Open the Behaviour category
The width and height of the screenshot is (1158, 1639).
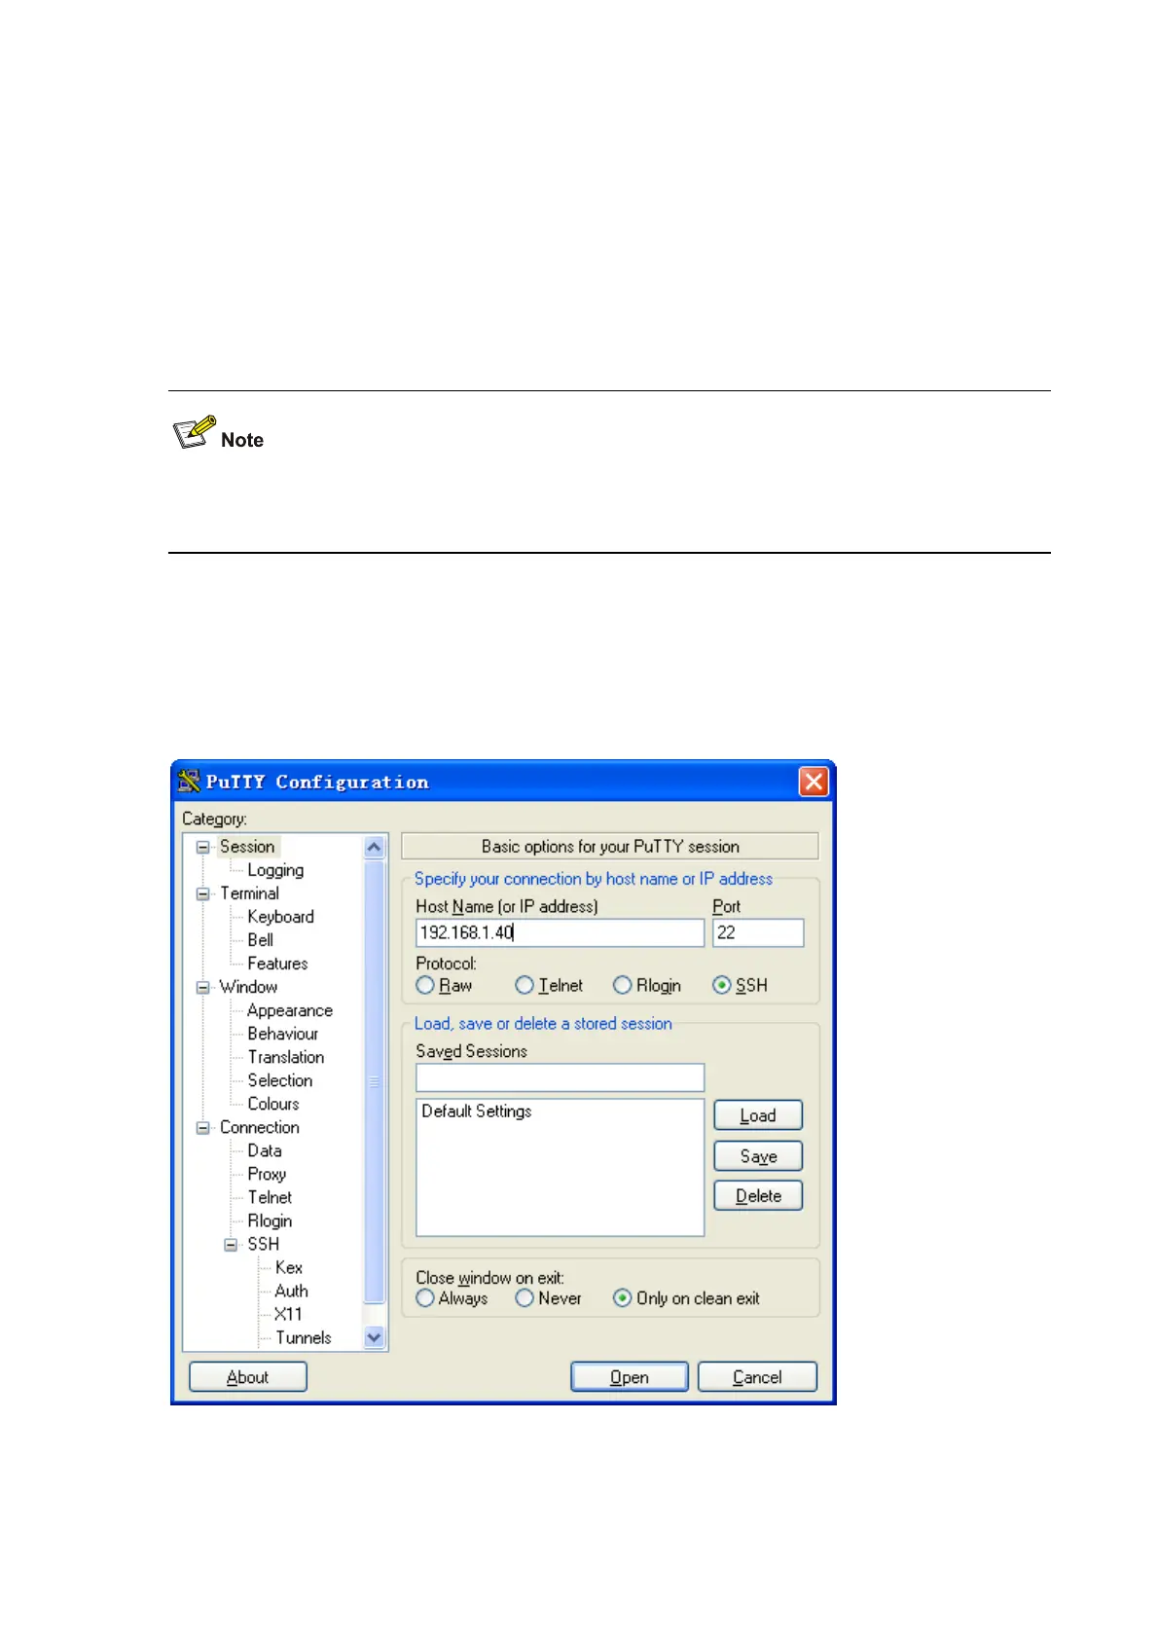(283, 1034)
